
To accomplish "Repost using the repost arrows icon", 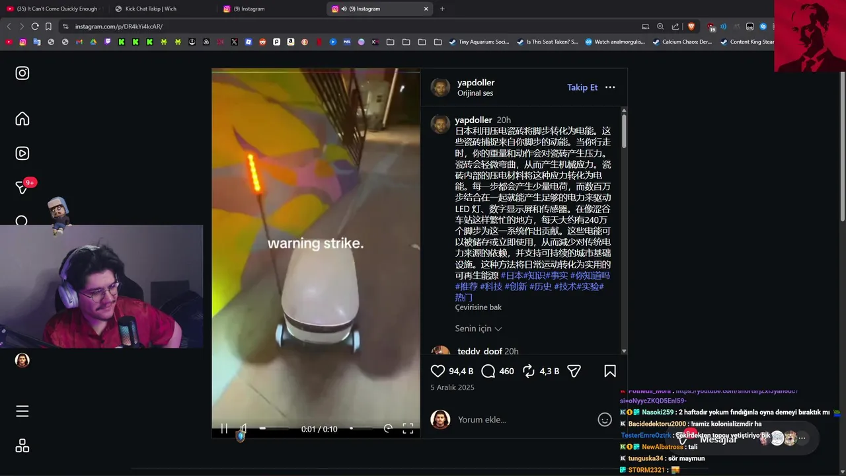I will [529, 371].
